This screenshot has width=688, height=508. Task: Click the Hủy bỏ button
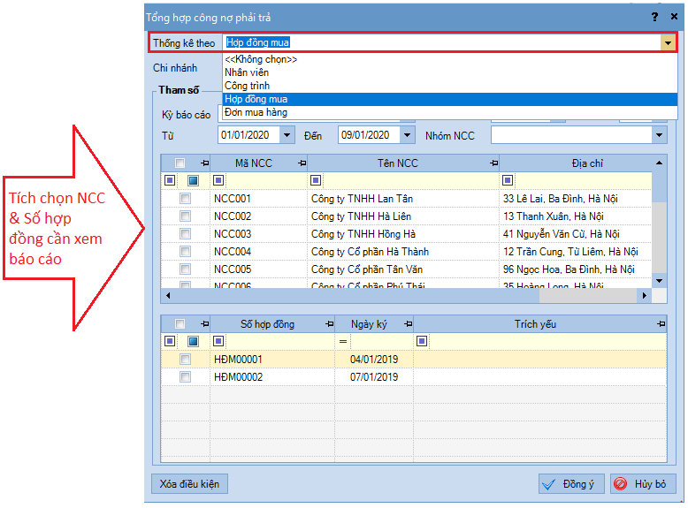point(644,484)
